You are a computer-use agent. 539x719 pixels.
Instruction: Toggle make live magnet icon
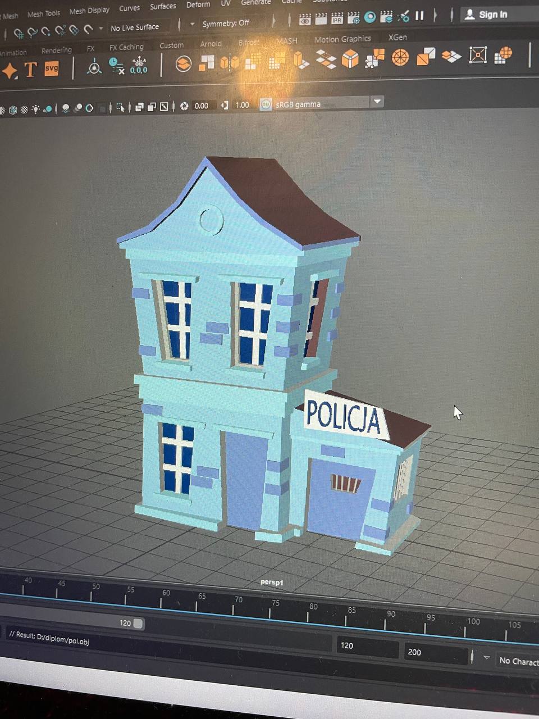pos(88,29)
